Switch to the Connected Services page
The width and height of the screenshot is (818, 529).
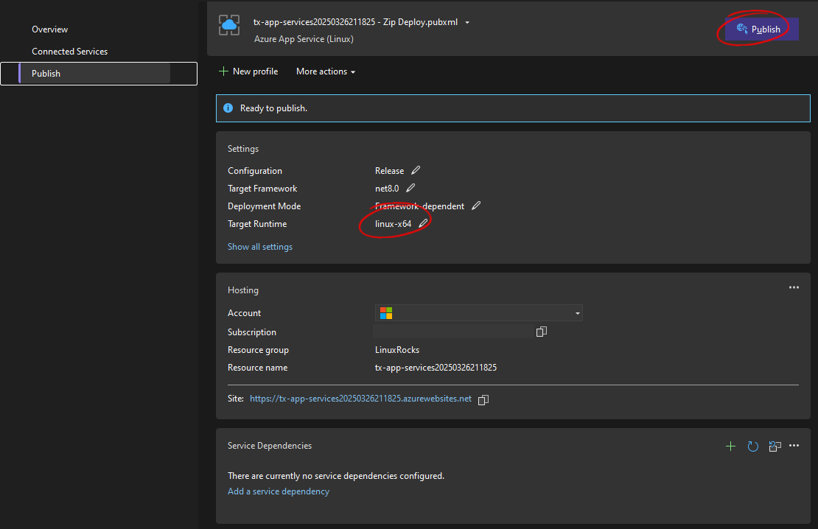point(69,51)
